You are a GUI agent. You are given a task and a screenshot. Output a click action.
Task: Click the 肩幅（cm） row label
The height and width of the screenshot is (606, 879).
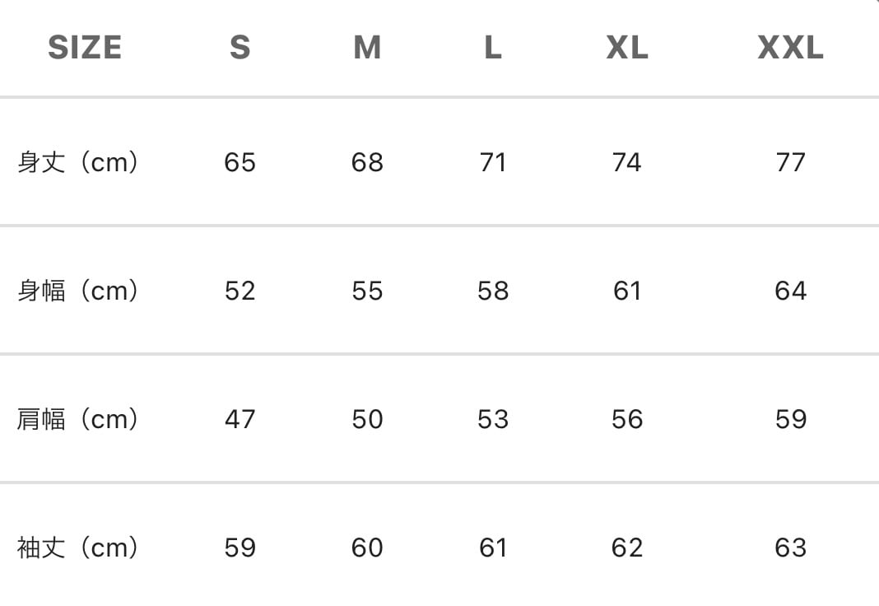coord(78,419)
